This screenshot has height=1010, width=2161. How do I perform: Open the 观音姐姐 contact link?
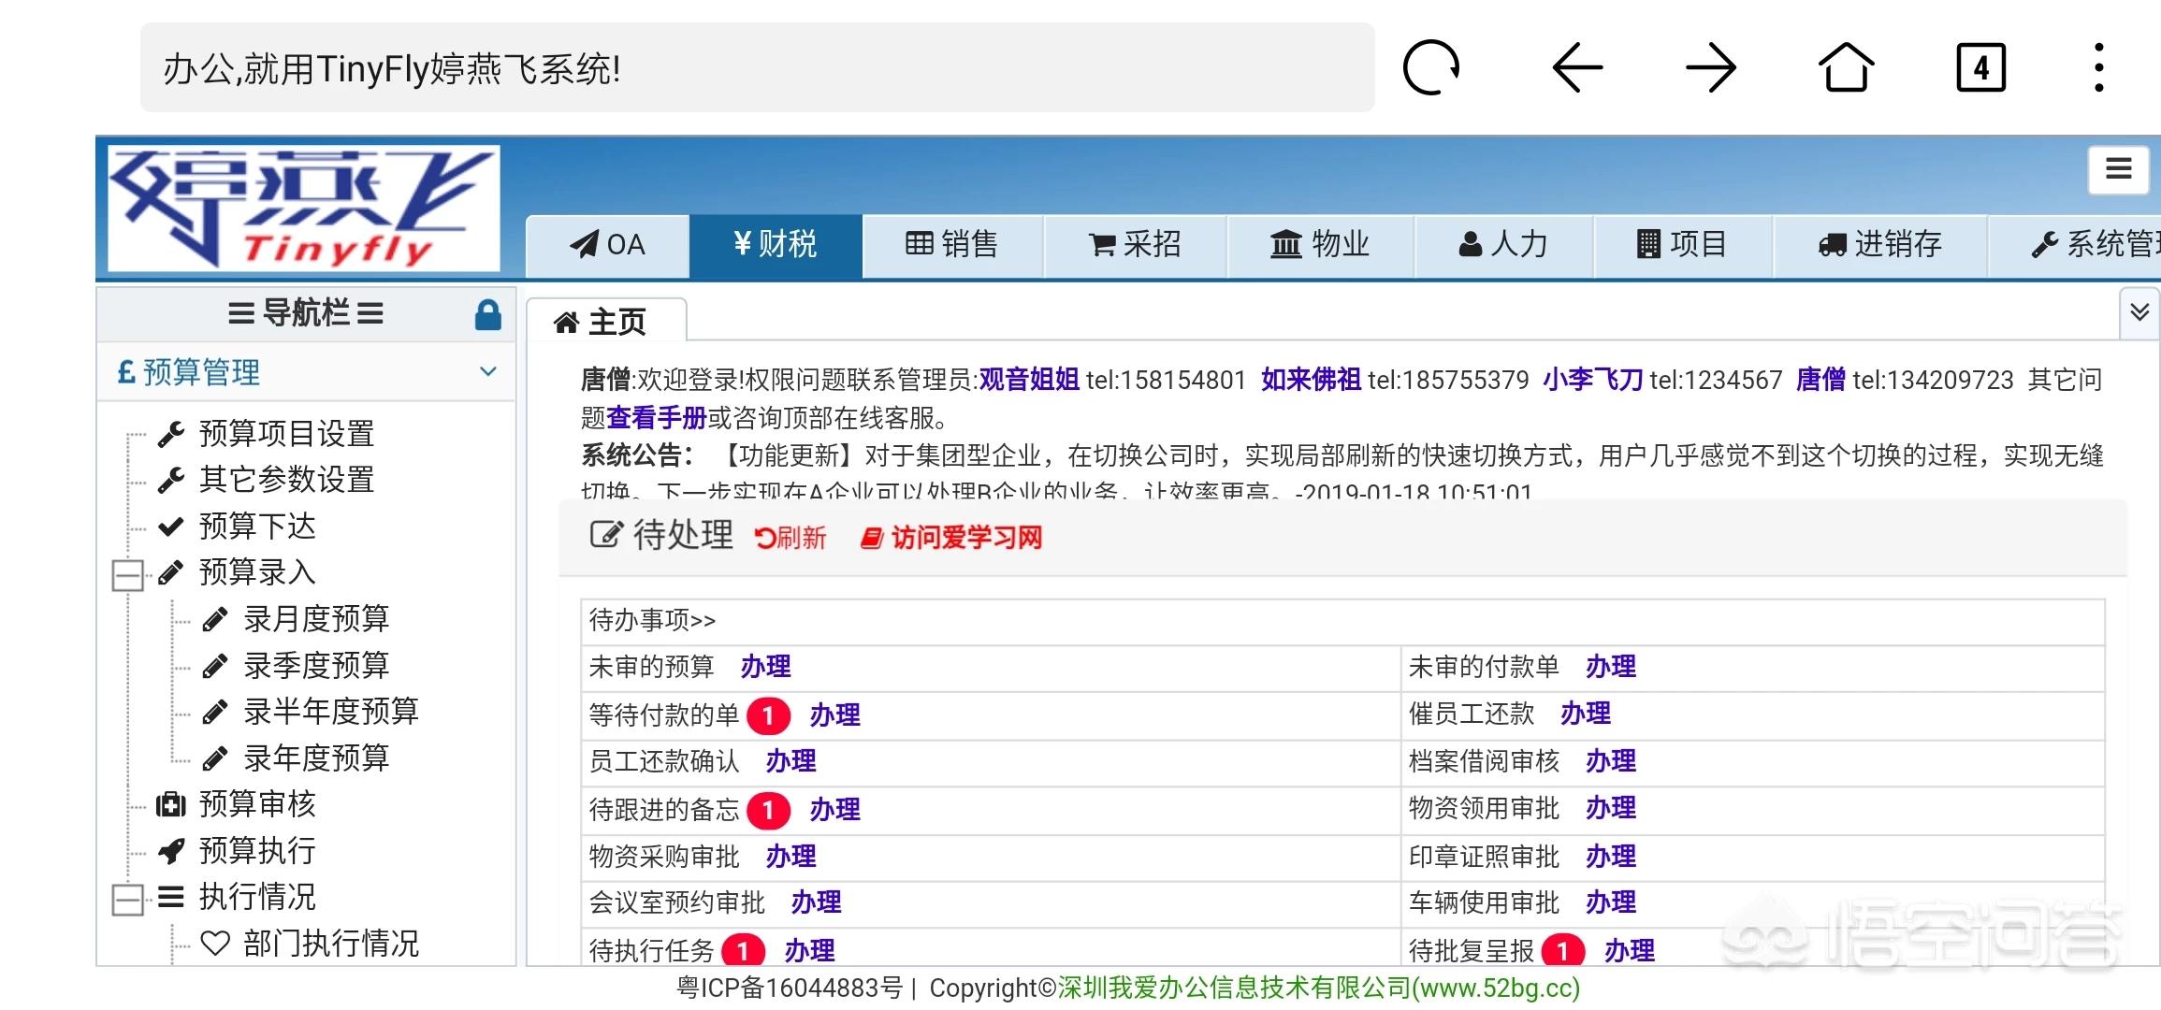(1029, 380)
